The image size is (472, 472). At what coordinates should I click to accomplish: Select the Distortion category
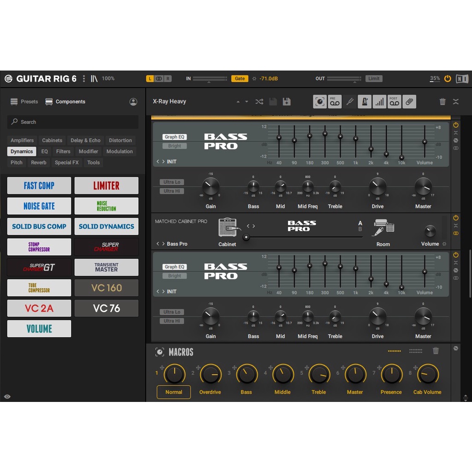[x=120, y=140]
